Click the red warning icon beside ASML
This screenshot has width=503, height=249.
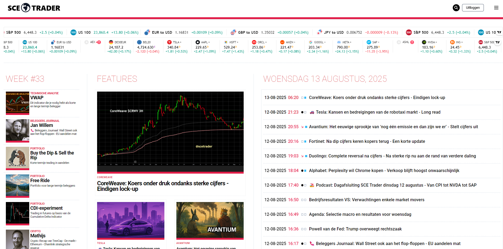click(412, 42)
